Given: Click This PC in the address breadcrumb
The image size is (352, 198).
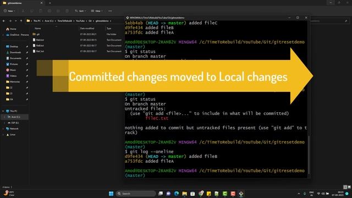Looking at the screenshot, I should [x=37, y=21].
